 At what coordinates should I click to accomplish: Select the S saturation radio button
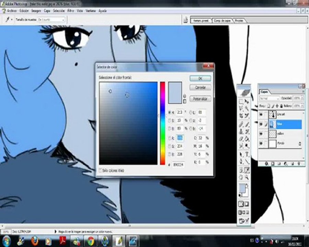pyautogui.click(x=170, y=120)
